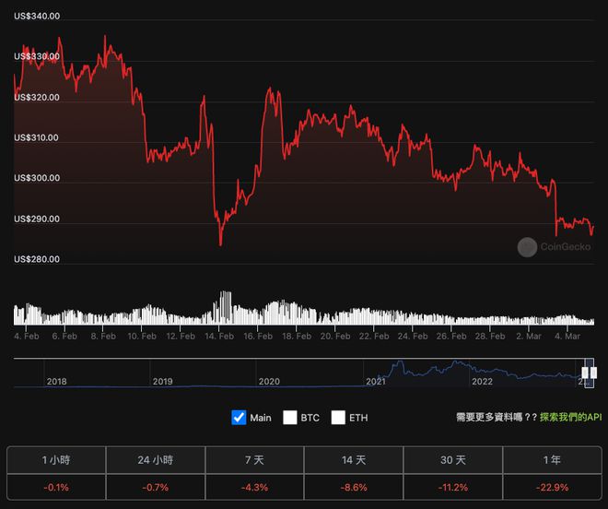608x509 pixels.
Task: Select the 7 天 period tab
Action: [255, 460]
